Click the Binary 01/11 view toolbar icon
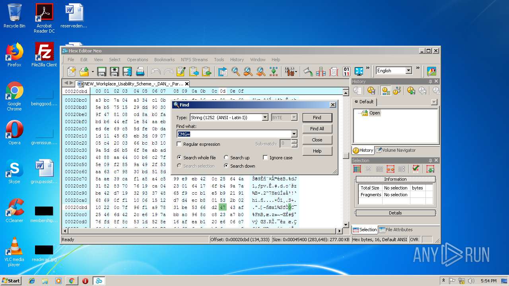The height and width of the screenshot is (286, 509). pos(346,71)
